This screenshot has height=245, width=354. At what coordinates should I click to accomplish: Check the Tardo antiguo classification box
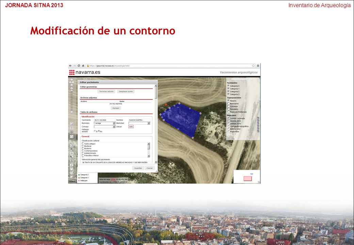point(83,144)
